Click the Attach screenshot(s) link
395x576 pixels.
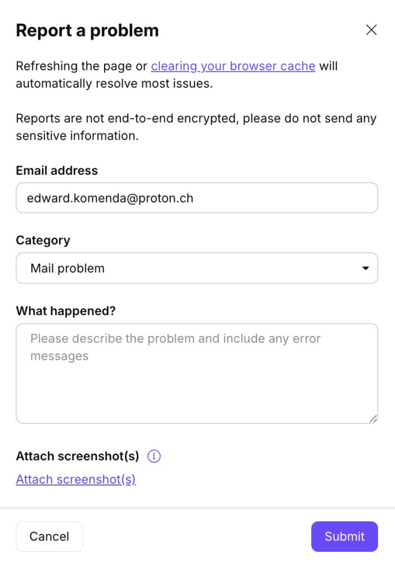[76, 479]
